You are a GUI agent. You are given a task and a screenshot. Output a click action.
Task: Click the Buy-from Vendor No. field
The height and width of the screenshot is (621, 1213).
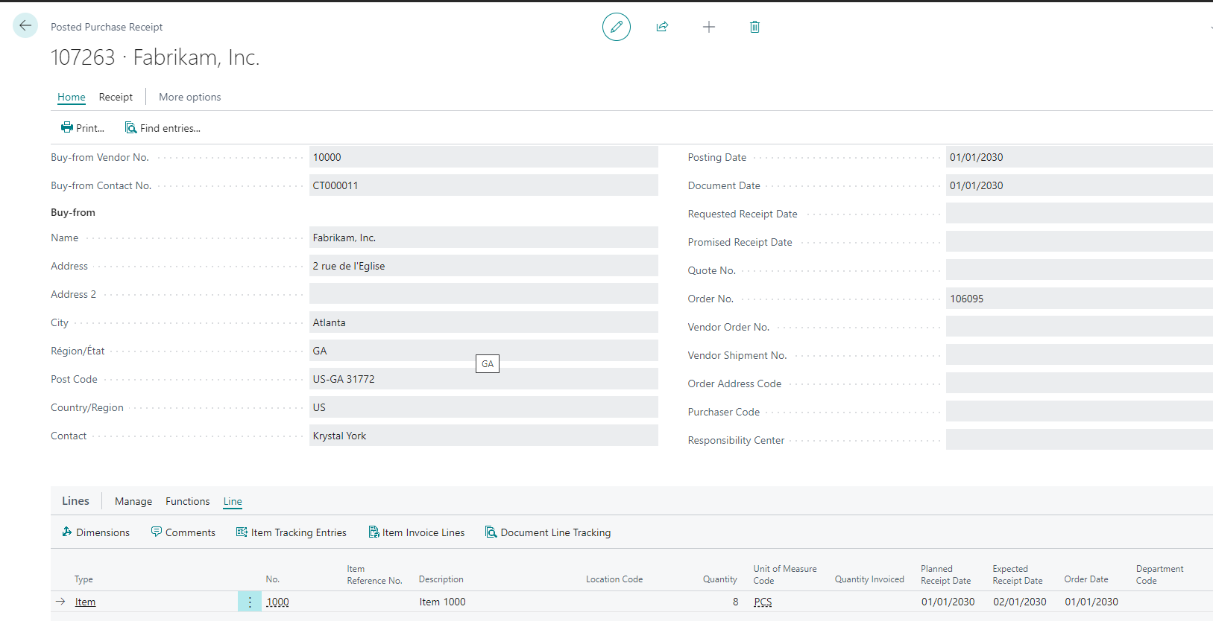484,157
